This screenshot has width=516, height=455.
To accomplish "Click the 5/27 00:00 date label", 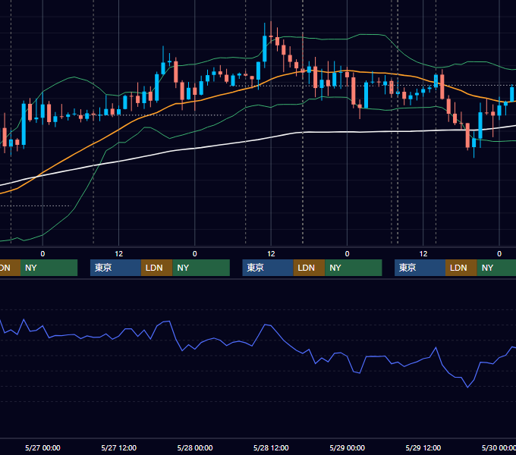I will point(42,447).
